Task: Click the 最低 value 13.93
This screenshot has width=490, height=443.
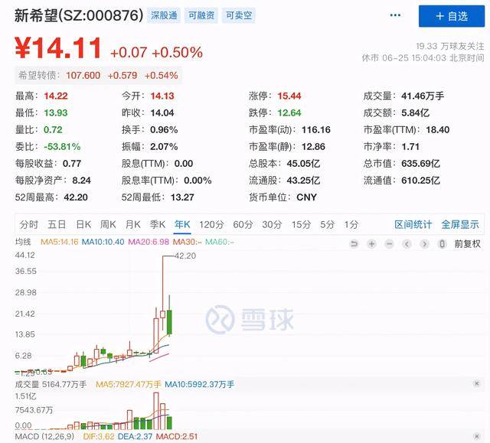Action: click(x=56, y=112)
